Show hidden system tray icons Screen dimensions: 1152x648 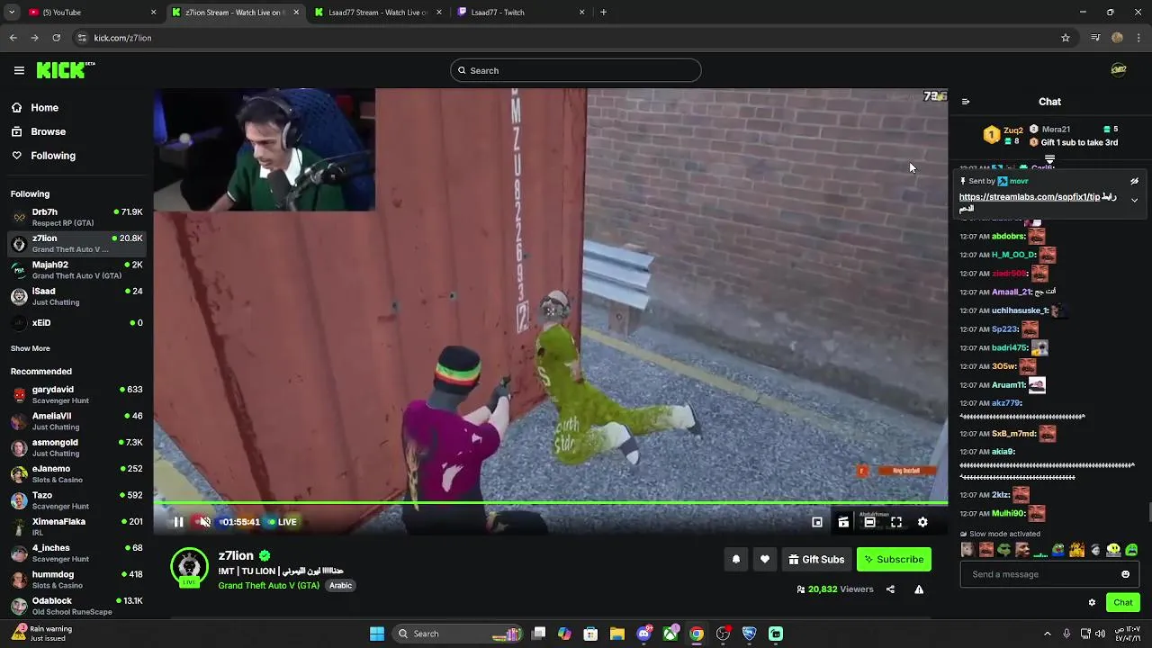(1047, 634)
